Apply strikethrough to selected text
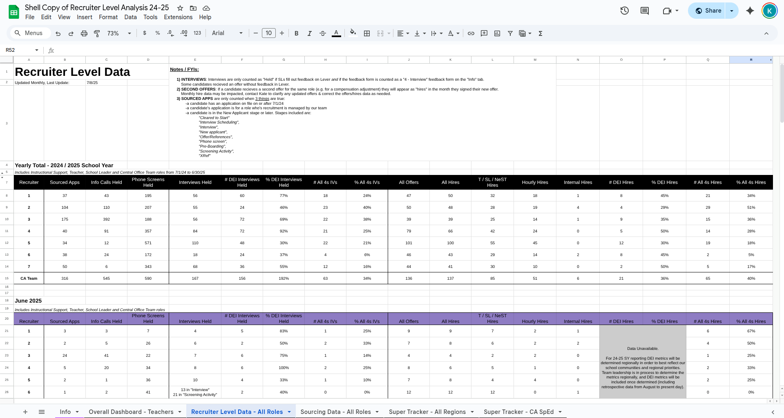Screen dimensions: 784x418 pos(322,33)
